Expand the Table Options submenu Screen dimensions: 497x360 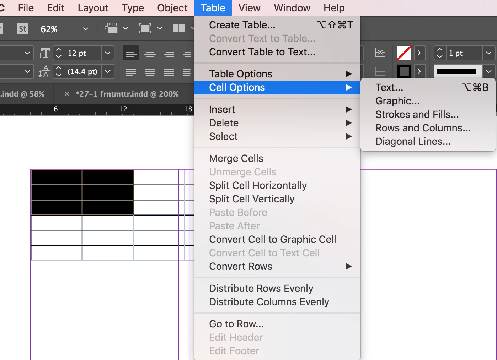click(x=277, y=74)
